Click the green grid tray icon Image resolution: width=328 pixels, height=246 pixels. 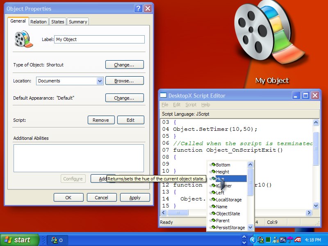tap(268, 240)
